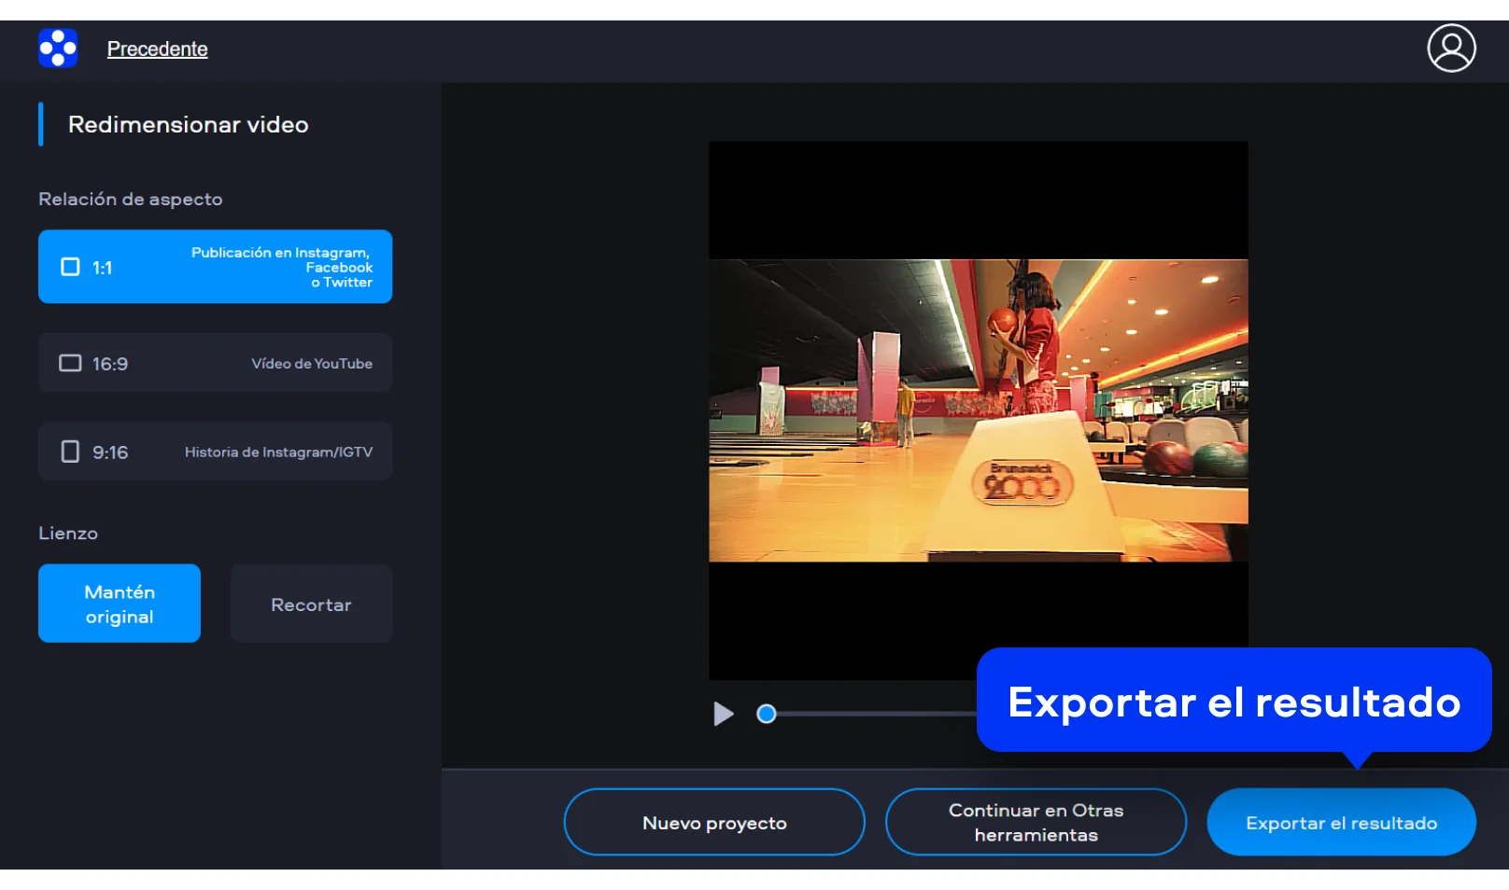Pick the Historia de Instagram/IGTV format
The image size is (1509, 890).
click(x=278, y=452)
